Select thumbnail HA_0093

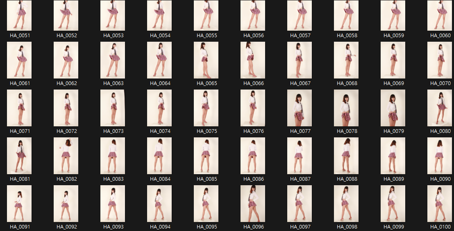click(x=113, y=204)
